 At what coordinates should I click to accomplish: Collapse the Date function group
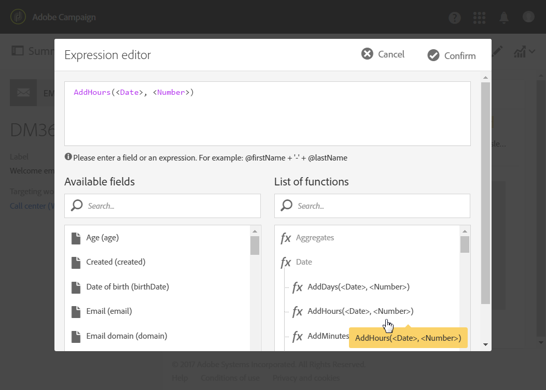coord(304,262)
